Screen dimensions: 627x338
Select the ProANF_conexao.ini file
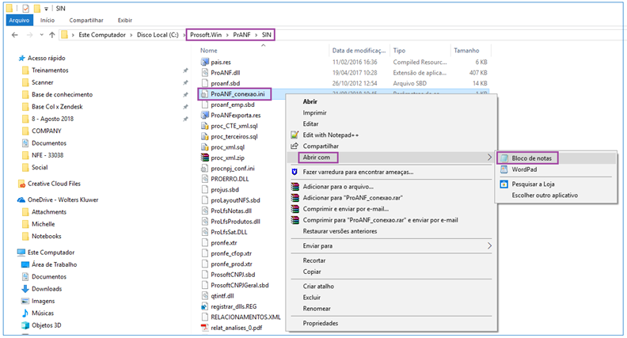pyautogui.click(x=238, y=93)
